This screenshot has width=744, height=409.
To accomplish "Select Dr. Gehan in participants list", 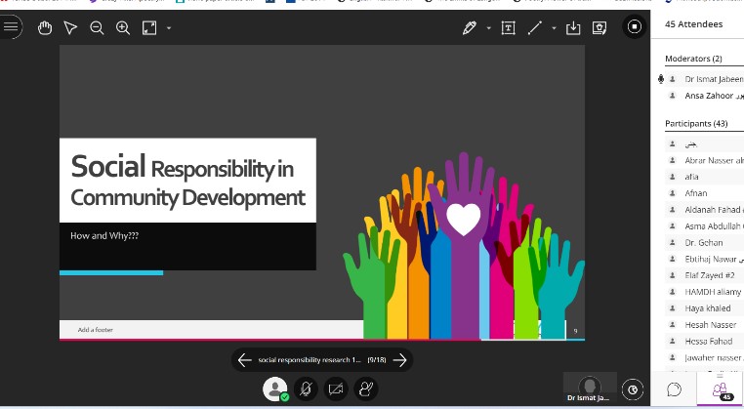I will 702,242.
